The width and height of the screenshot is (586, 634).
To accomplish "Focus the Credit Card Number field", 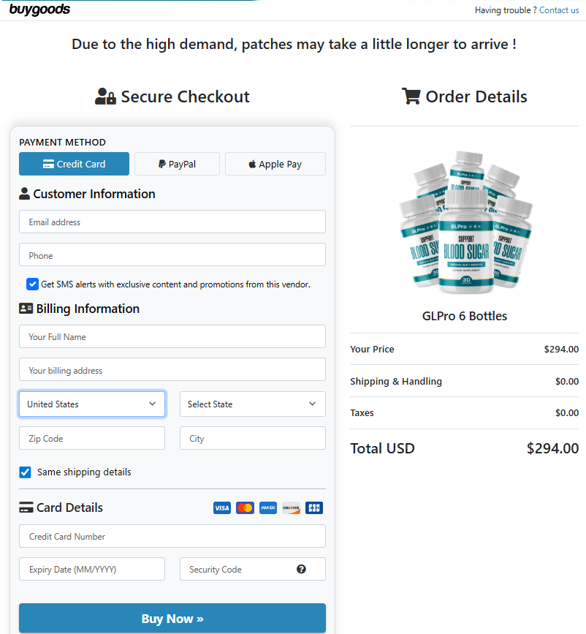I will (x=172, y=537).
